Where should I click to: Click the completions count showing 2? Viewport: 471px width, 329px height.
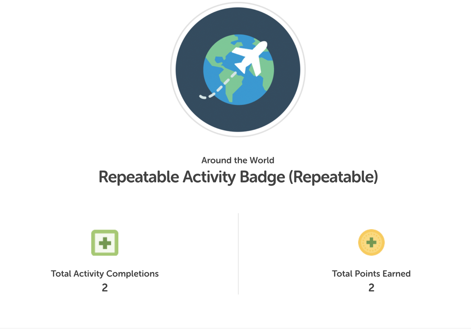coord(105,287)
